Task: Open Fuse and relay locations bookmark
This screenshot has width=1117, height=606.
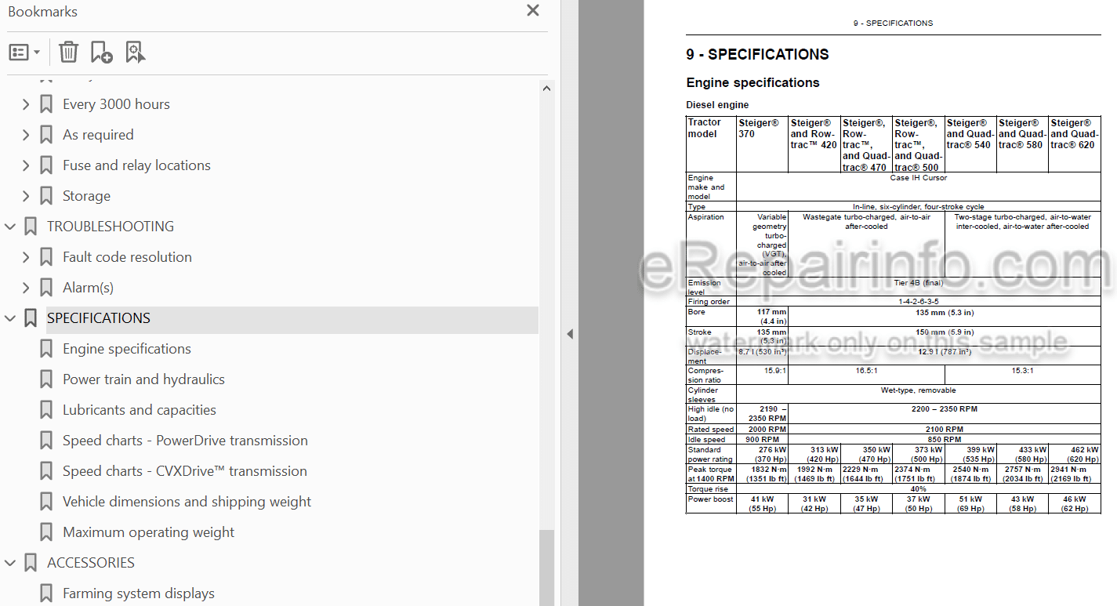Action: point(136,165)
